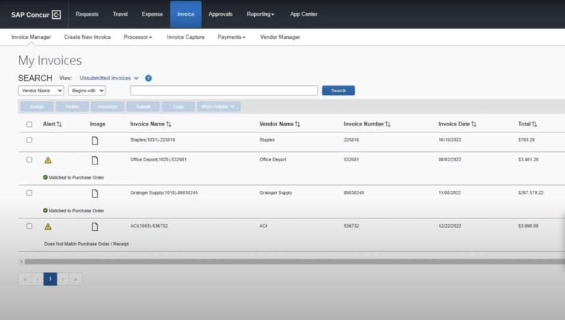This screenshot has height=320, width=565.
Task: Open invoice ACI(1003)-536732
Action: pos(149,226)
